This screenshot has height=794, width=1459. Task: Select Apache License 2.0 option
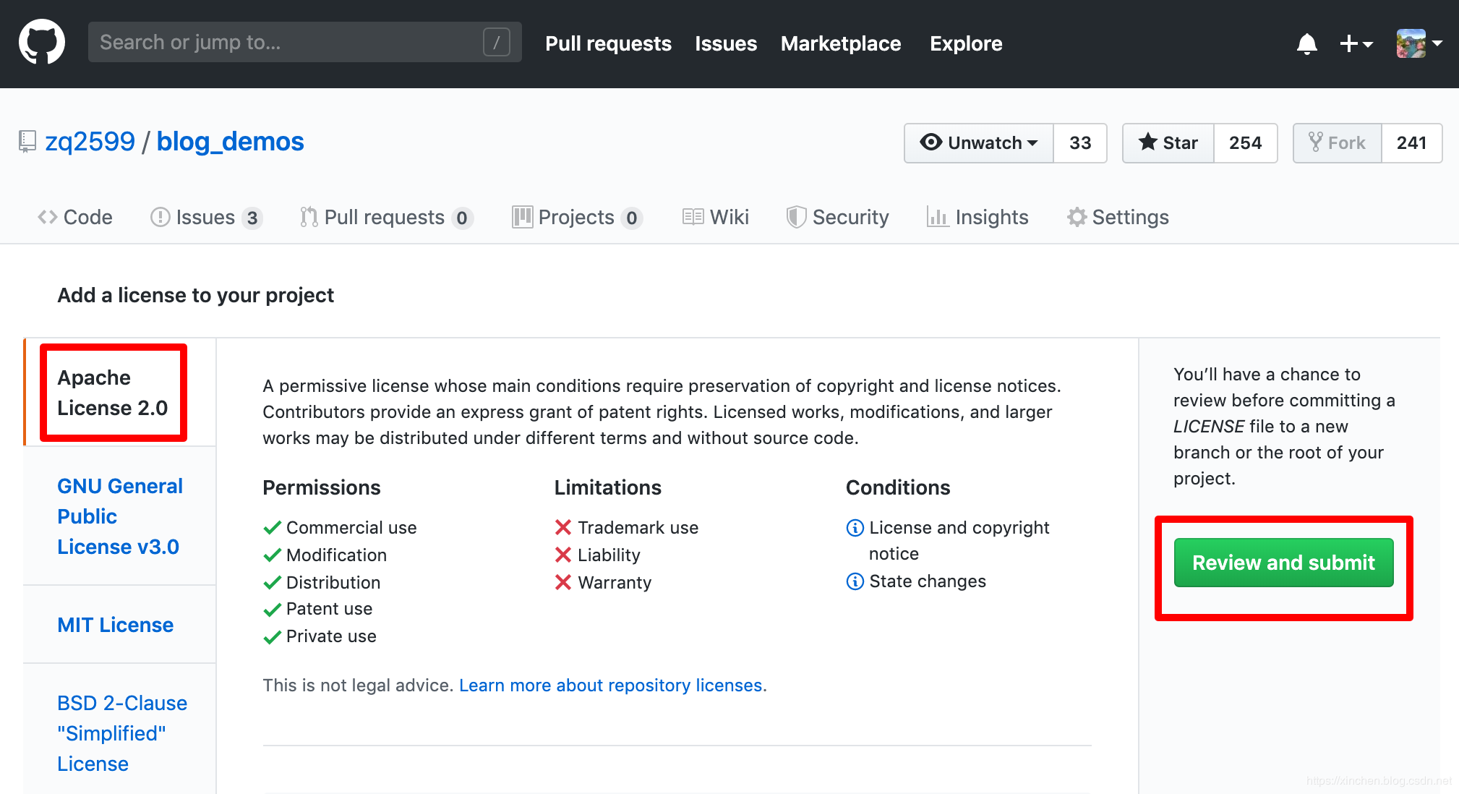coord(112,392)
